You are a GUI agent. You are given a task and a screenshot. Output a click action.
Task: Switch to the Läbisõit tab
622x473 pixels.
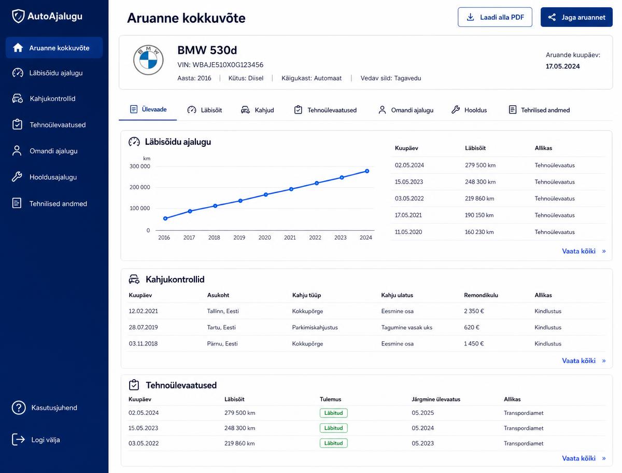(x=205, y=110)
